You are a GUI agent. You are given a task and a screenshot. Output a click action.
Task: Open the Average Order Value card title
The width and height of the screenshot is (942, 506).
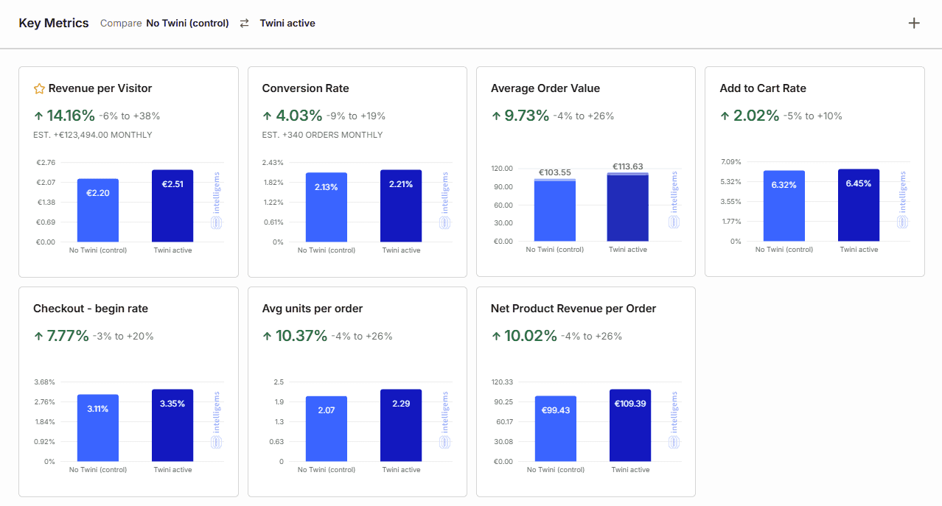(545, 88)
